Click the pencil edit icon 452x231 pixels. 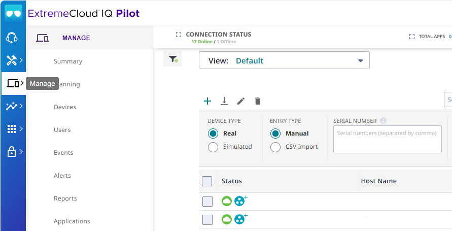[x=241, y=101]
